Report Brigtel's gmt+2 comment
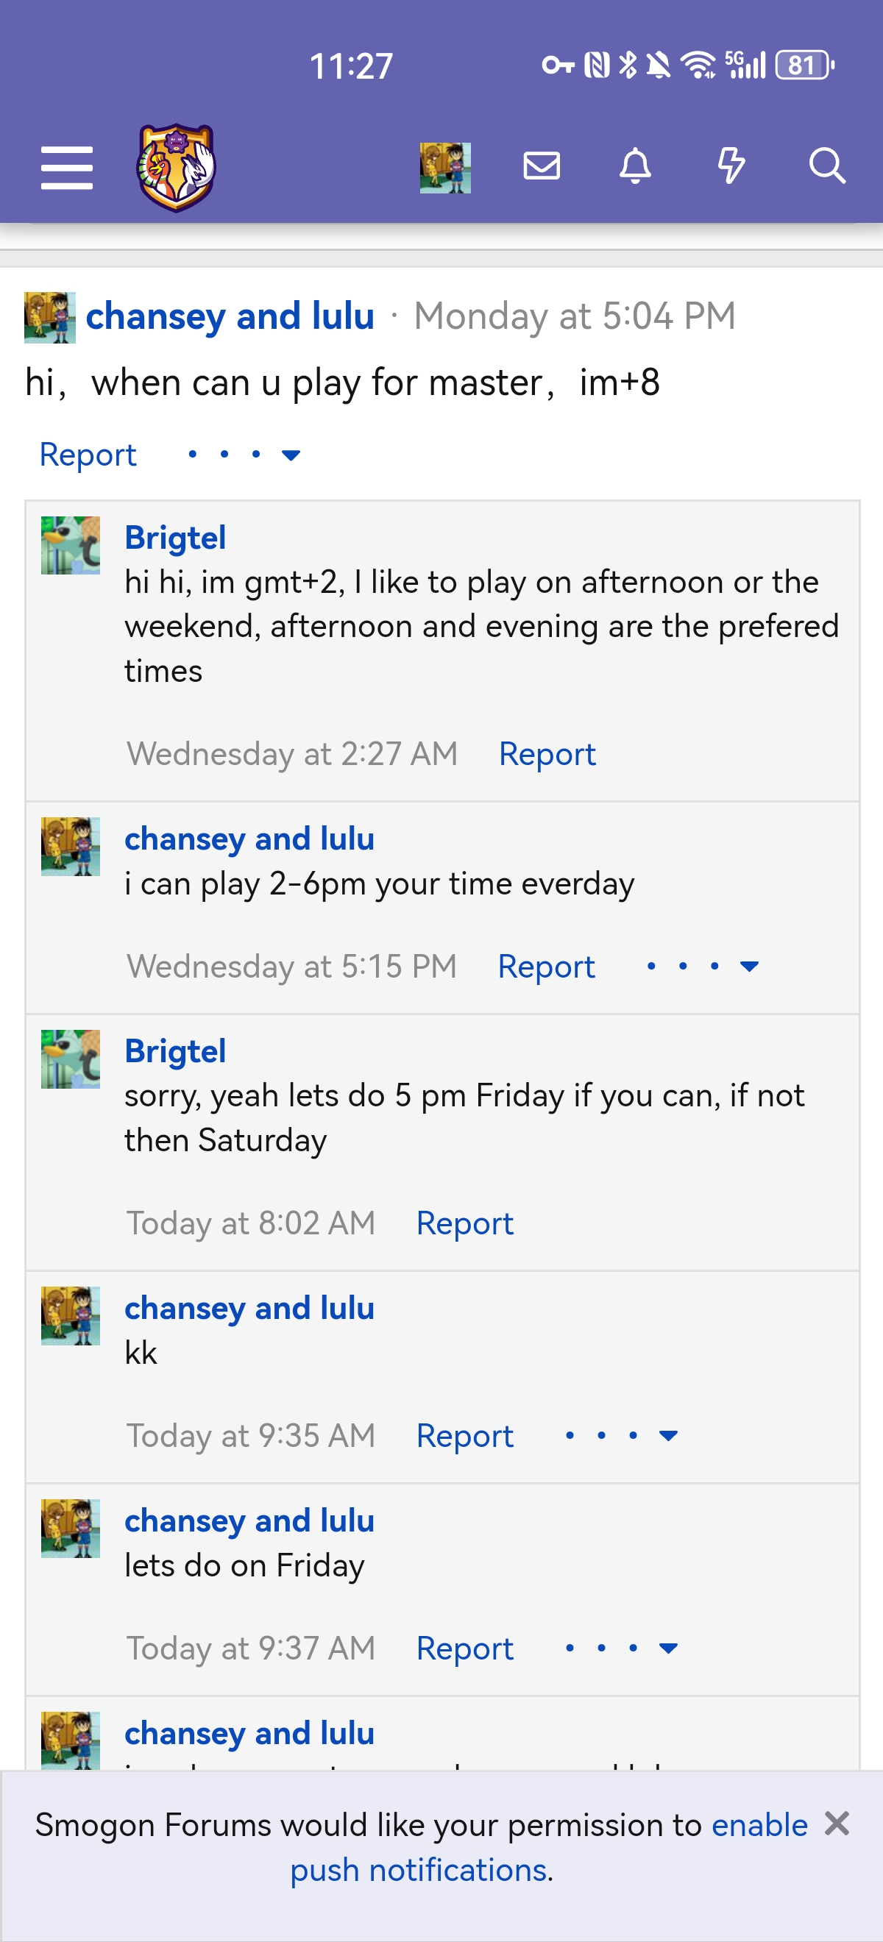 547,754
